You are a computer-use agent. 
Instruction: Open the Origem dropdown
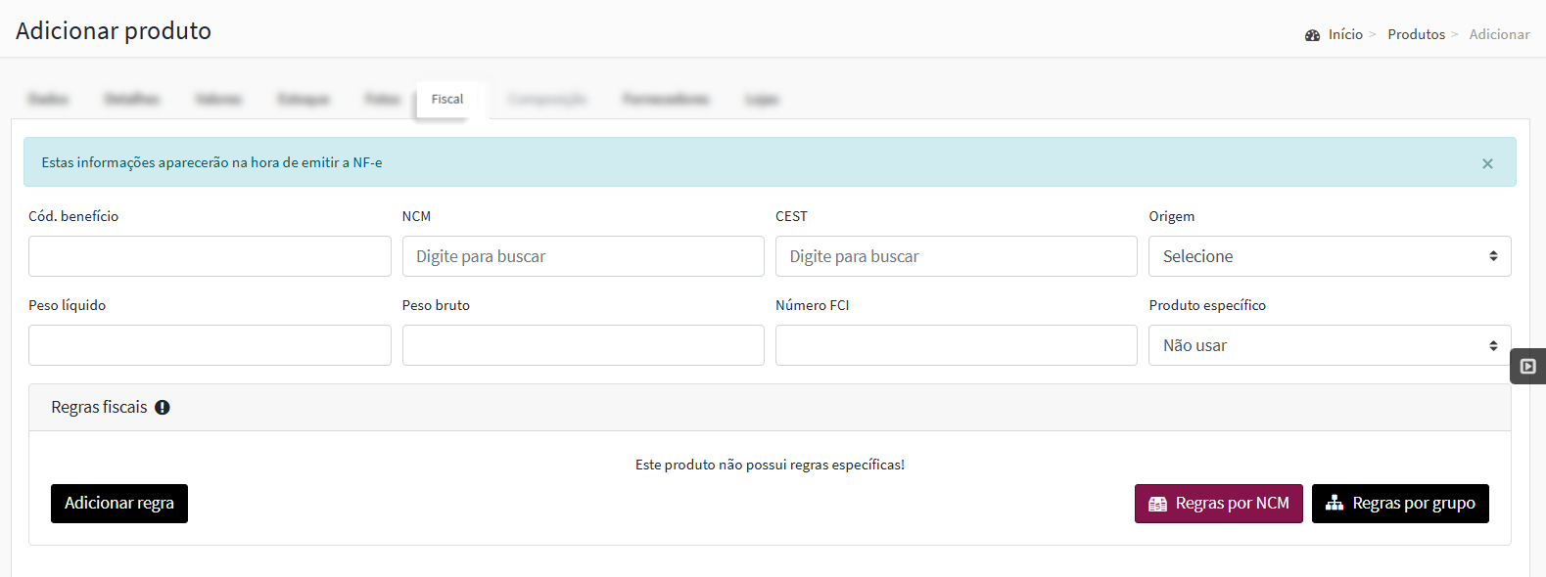click(1330, 256)
